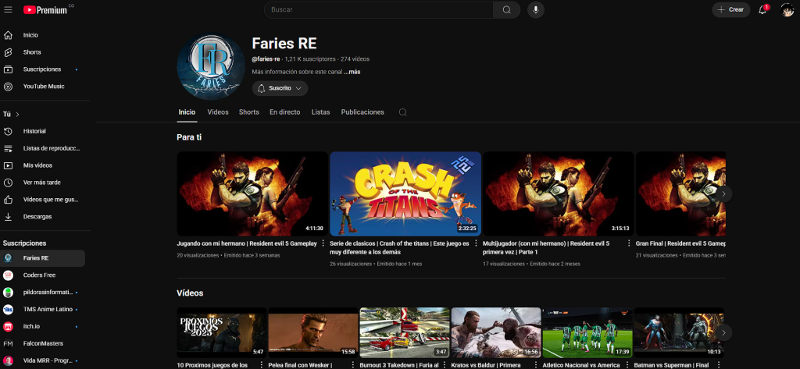Image resolution: width=800 pixels, height=369 pixels.
Task: Show next Para ti videos arrow
Action: point(723,193)
